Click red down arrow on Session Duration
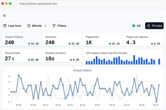This screenshot has height=110, width=166. click(x=71, y=60)
